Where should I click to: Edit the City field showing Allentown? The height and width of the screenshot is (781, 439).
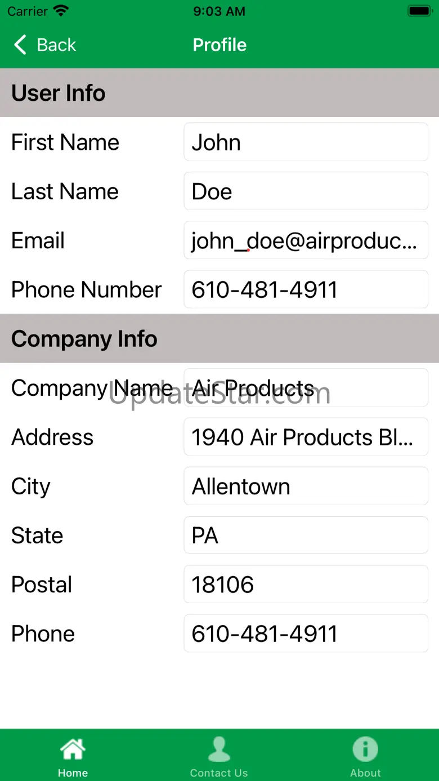click(x=306, y=486)
